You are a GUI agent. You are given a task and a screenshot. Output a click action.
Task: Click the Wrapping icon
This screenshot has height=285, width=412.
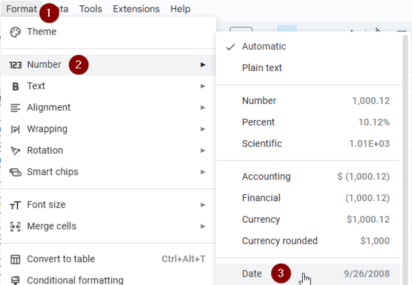click(x=15, y=129)
